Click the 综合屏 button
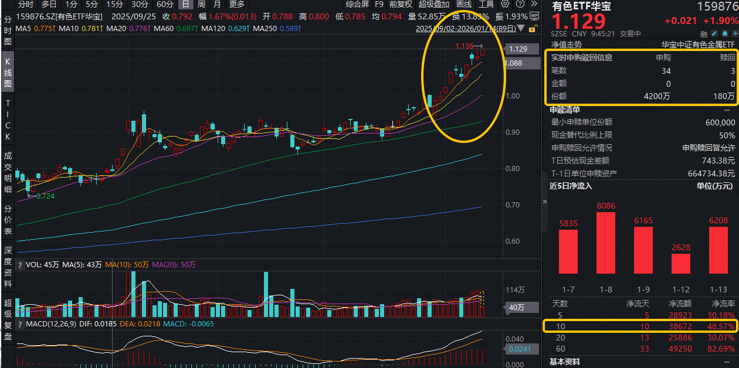The width and height of the screenshot is (739, 368). pyautogui.click(x=357, y=4)
